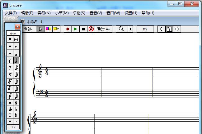
Task: Go to next page with right arrow
Action: coord(177,29)
